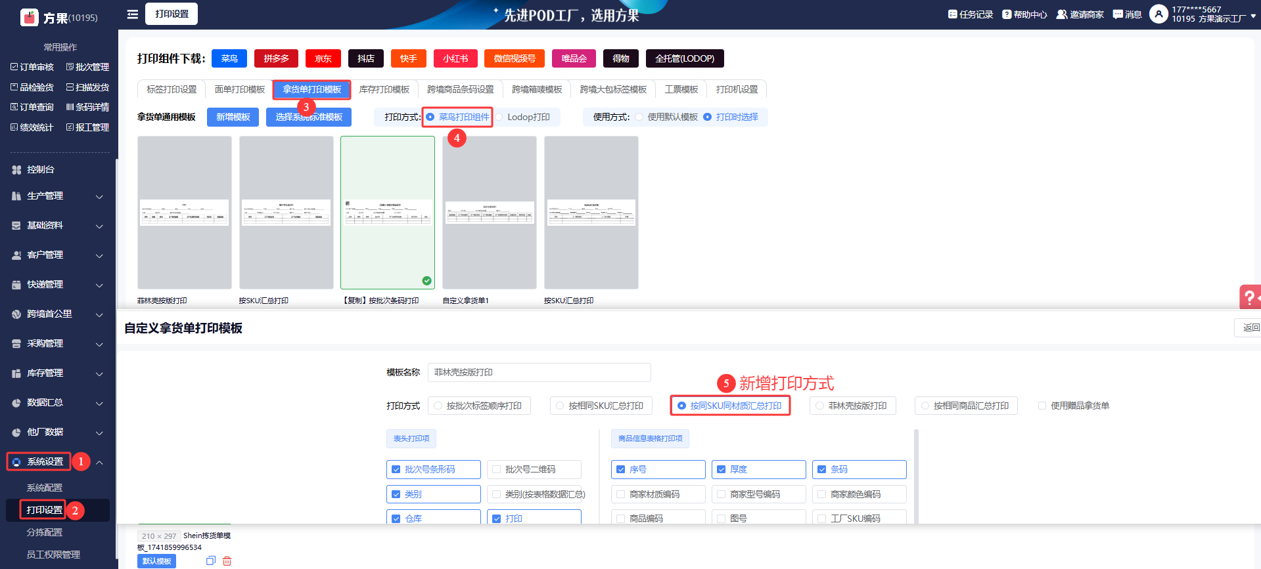The image size is (1261, 569).
Task: Select the 自定义拿货单1 template thumbnail
Action: 490,213
